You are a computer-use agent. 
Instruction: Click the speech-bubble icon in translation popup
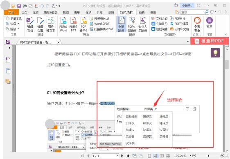pos(187,109)
